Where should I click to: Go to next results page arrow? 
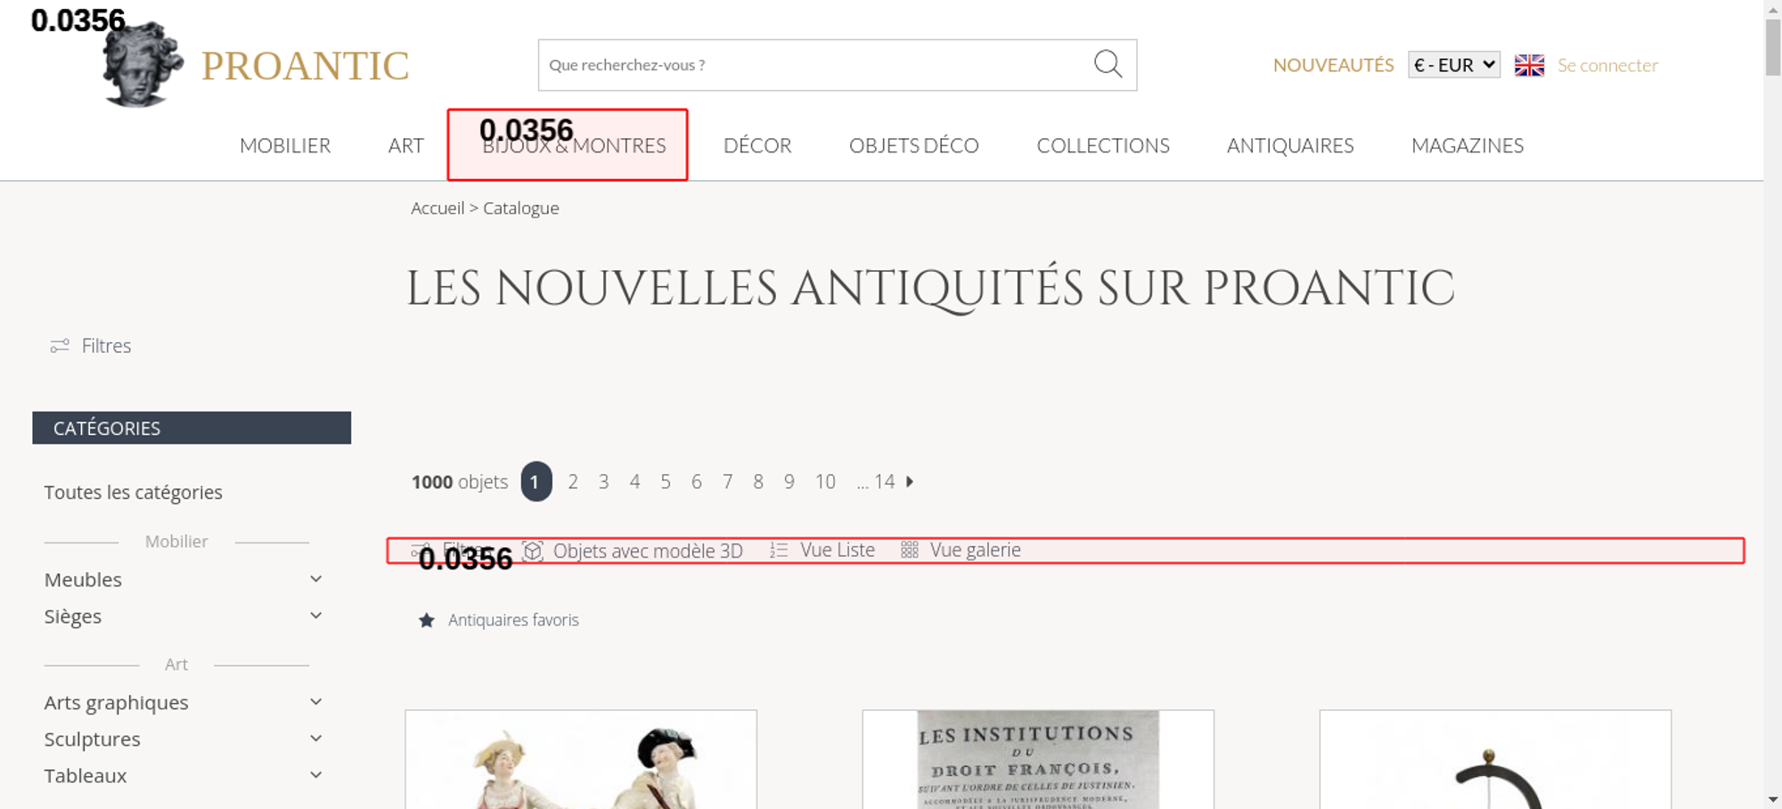tap(910, 482)
